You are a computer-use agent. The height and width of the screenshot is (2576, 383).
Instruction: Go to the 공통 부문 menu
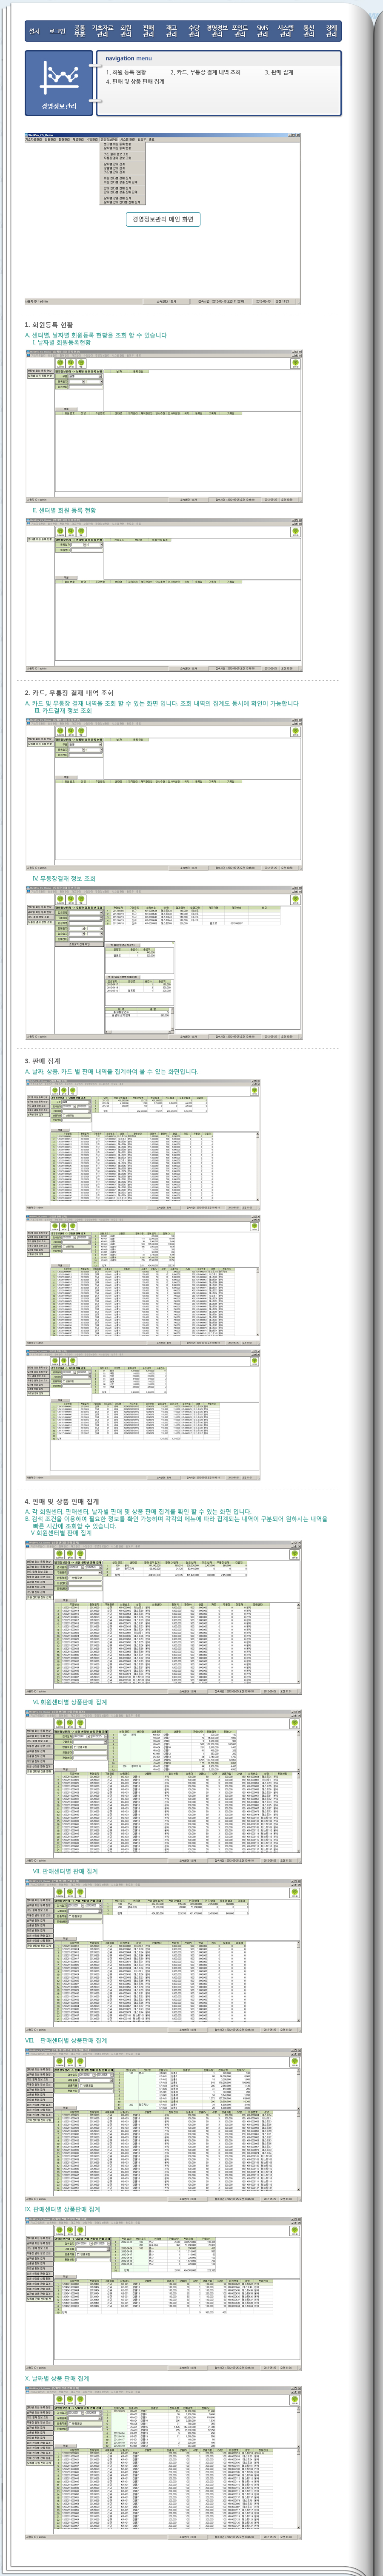click(80, 31)
